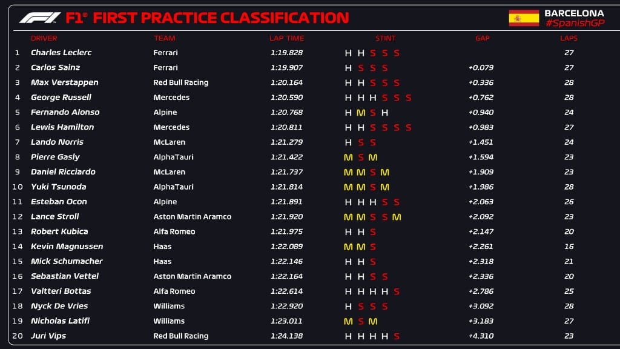Click the red soft tyre in Latifi's stint
Screen dimensions: 620x349
click(x=361, y=321)
